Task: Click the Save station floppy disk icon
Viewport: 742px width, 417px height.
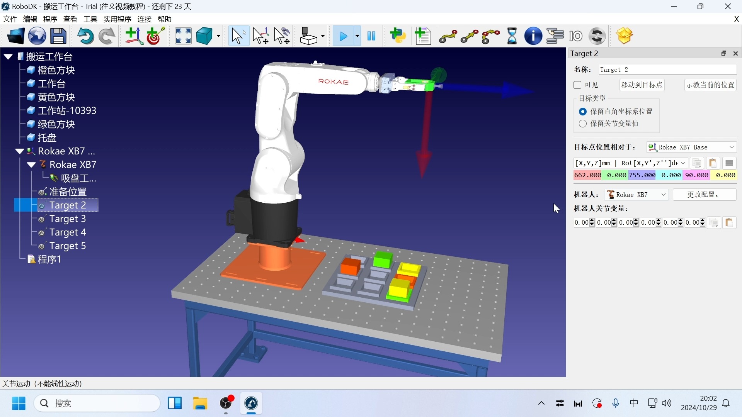Action: [x=58, y=36]
